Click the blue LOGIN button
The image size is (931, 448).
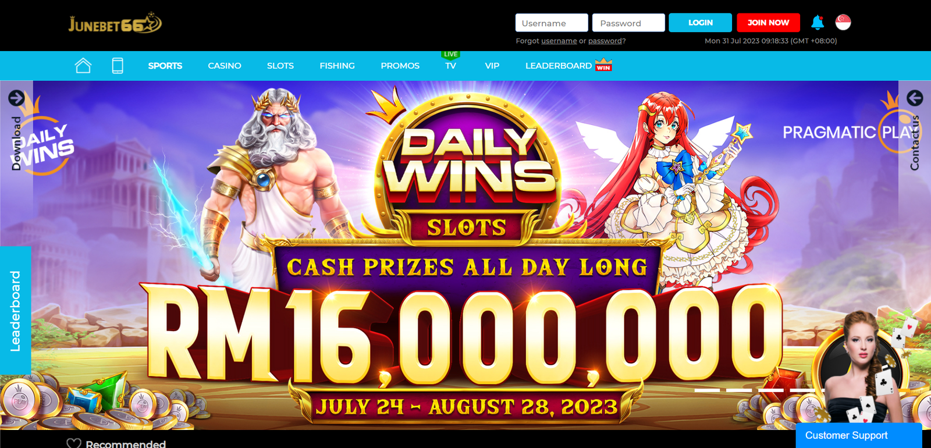[x=701, y=23]
